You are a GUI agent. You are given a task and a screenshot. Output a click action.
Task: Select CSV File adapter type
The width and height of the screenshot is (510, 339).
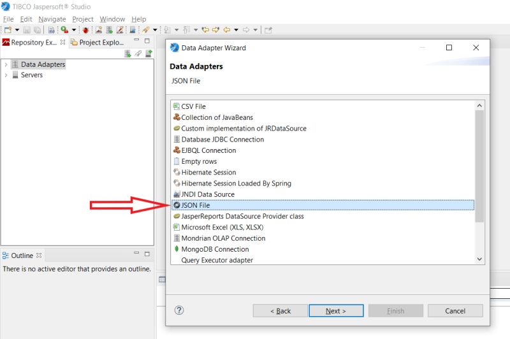(x=193, y=106)
